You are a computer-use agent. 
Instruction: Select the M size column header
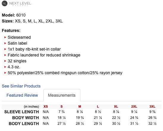80,106
